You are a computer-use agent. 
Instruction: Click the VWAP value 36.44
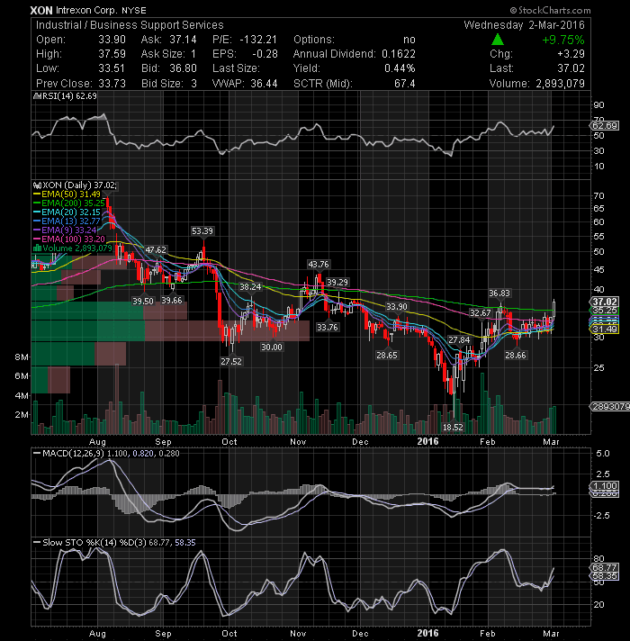point(264,84)
